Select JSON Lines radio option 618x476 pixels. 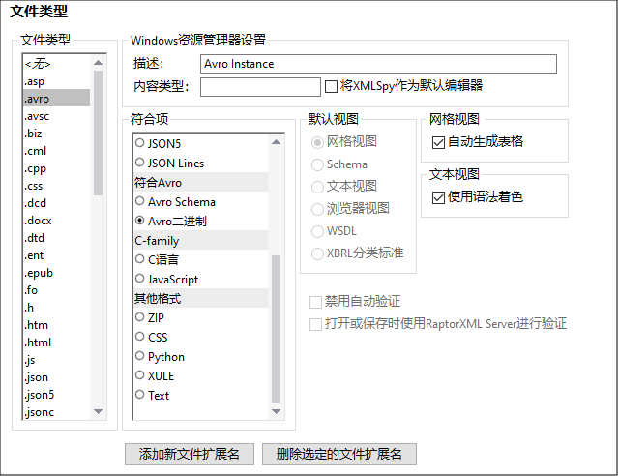click(139, 163)
